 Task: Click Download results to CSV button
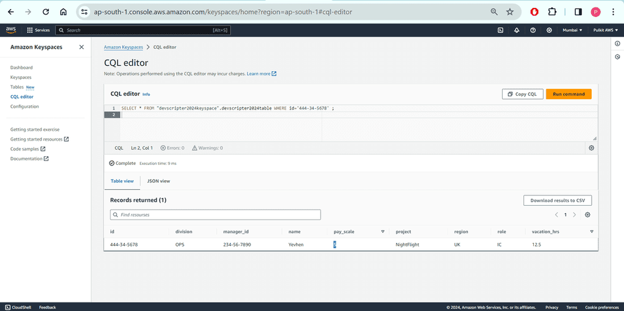[x=558, y=200]
